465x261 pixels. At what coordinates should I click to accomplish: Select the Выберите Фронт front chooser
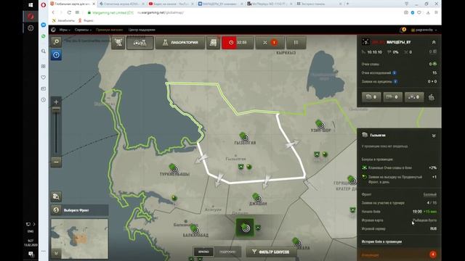[x=79, y=210]
